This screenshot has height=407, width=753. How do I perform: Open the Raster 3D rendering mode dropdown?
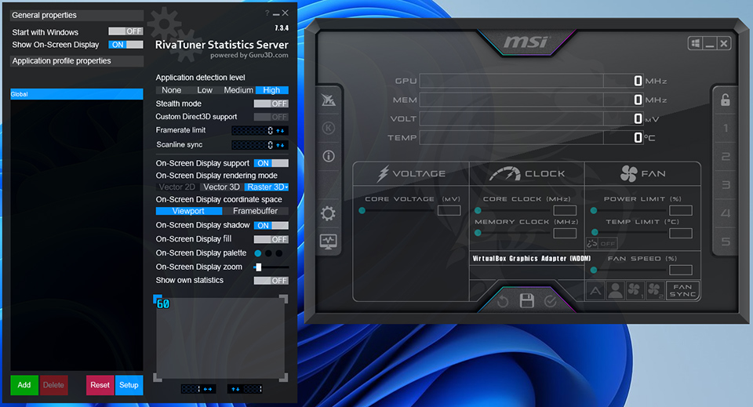(x=267, y=187)
